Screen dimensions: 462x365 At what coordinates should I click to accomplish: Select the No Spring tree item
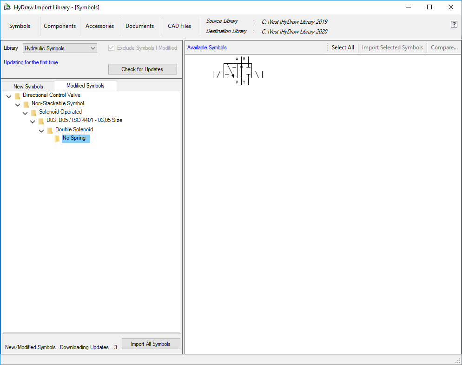click(x=74, y=138)
